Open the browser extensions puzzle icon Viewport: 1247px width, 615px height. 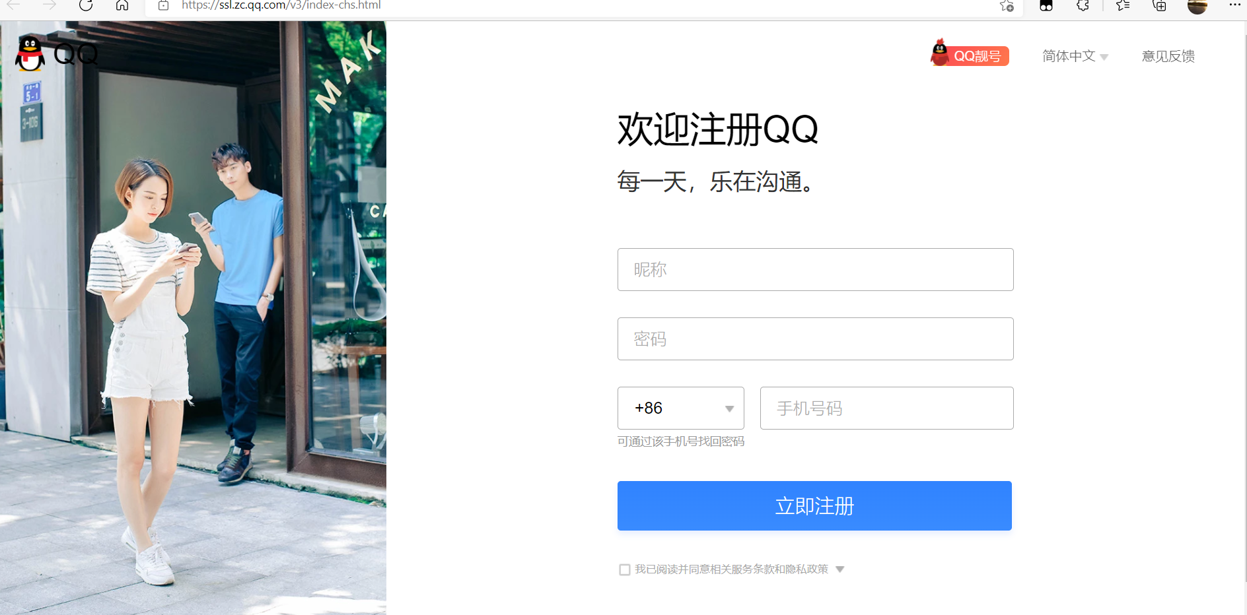[x=1083, y=5]
